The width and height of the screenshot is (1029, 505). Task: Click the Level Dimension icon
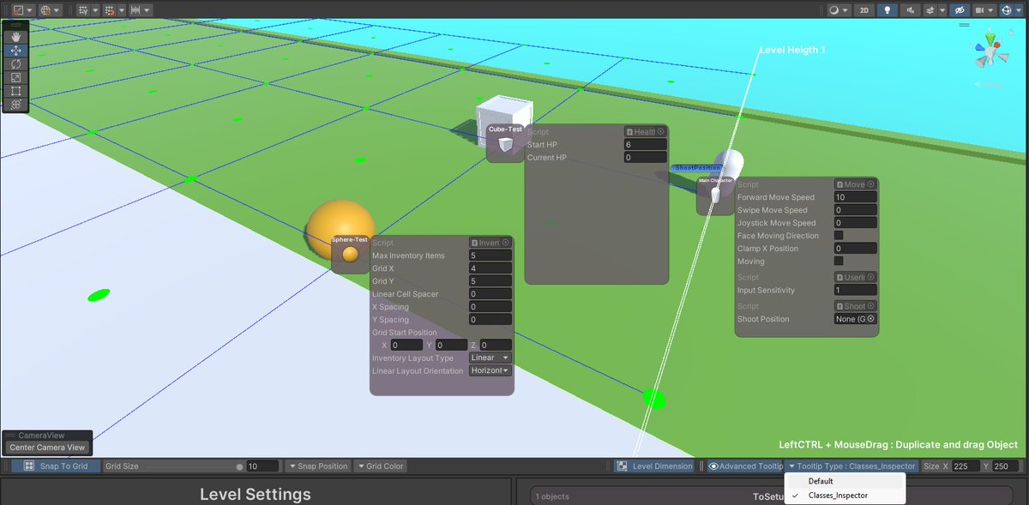click(x=623, y=466)
